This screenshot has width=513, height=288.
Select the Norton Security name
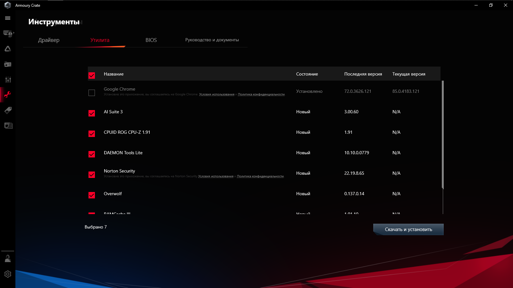120,171
